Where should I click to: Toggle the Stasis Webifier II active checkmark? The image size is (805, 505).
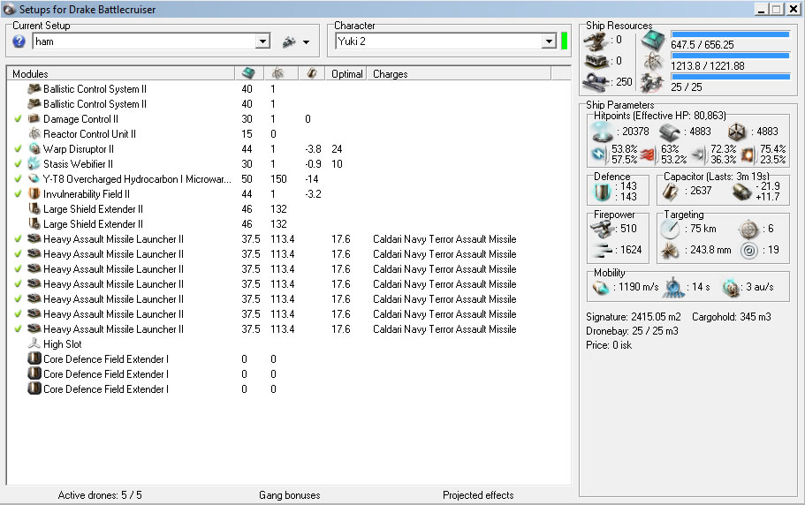point(19,164)
